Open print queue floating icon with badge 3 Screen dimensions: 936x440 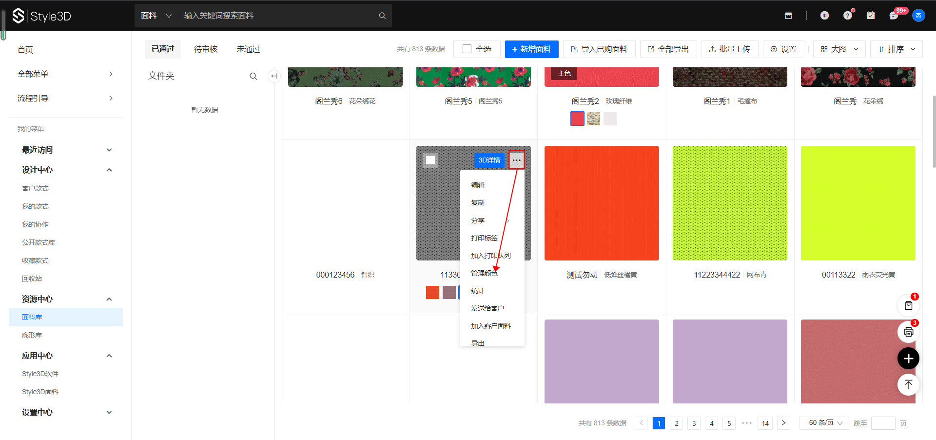coord(909,332)
